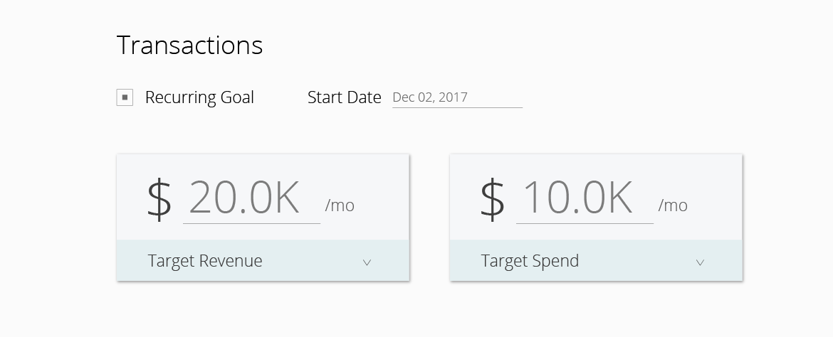Open the Target Revenue selector bar
This screenshot has width=833, height=337.
click(263, 261)
